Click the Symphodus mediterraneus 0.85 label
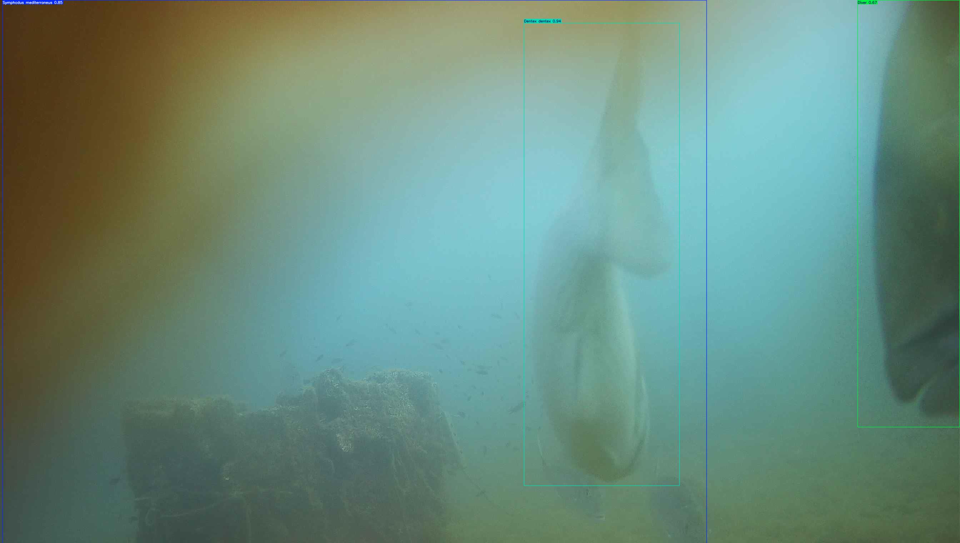 point(32,3)
